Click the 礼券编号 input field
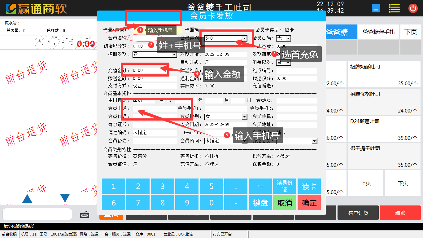Screen dimensions: 423x238 coord(297,71)
